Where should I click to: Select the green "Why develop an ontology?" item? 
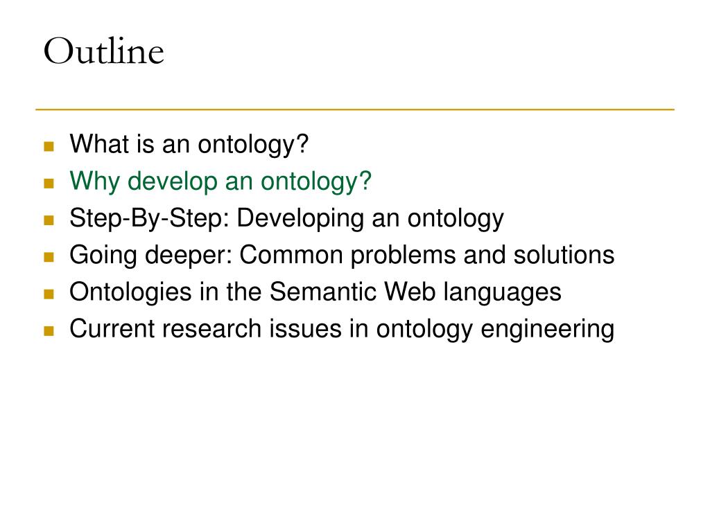220,182
